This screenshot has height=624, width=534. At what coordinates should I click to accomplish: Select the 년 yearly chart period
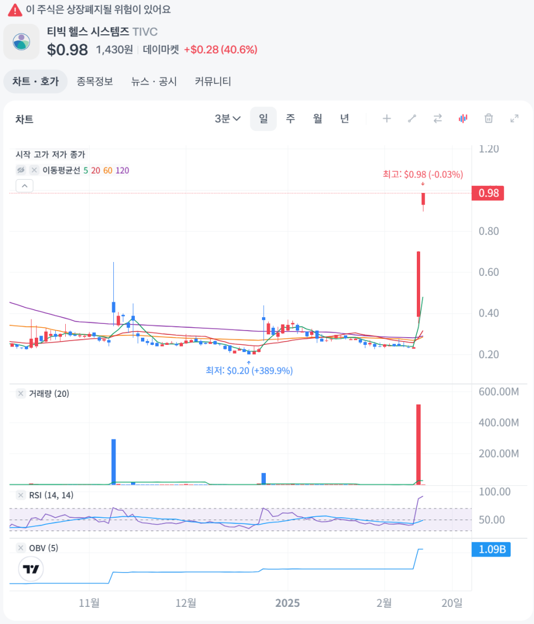point(344,119)
